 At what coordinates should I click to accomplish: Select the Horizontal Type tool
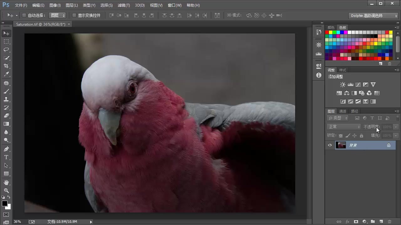point(6,157)
